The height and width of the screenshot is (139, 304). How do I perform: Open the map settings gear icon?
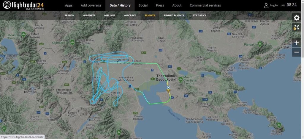coord(297,18)
